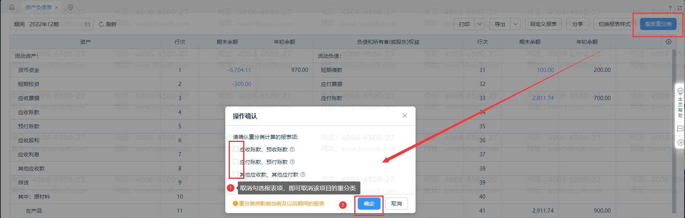Viewport: 685px width, 218px height.
Task: Click the 自定义报表 button
Action: [543, 24]
